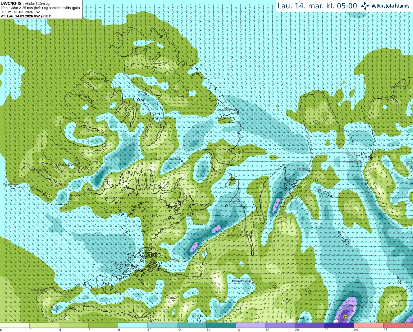
Task: Click the legend value 16 label
Action: (x=238, y=330)
